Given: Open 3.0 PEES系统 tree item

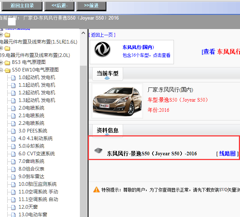Looking at the screenshot, I should (x=33, y=131).
